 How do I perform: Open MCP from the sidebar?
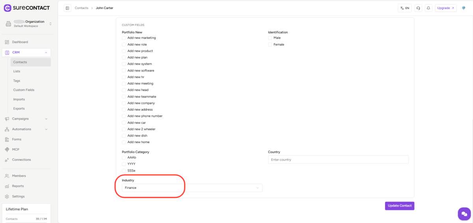click(16, 149)
